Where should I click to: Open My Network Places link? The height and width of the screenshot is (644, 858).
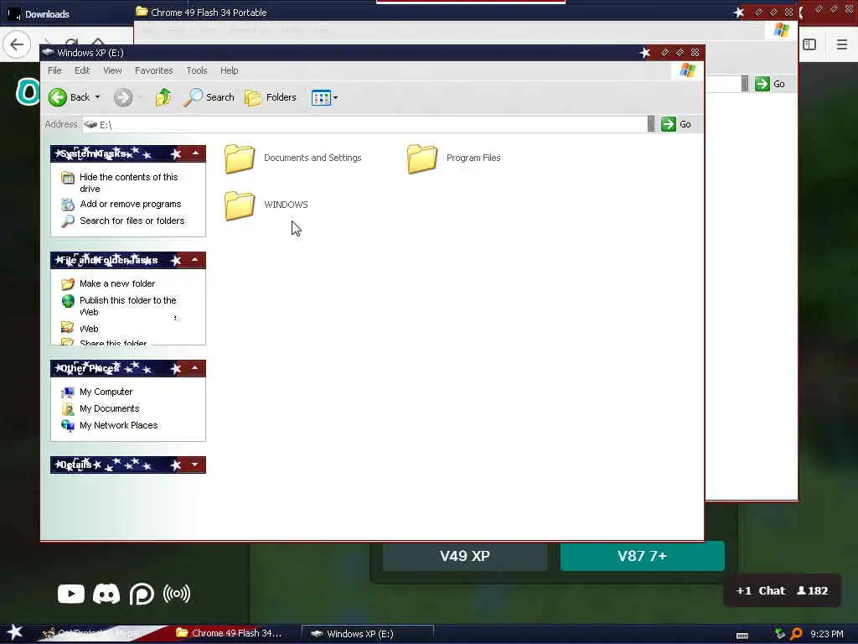(x=119, y=425)
